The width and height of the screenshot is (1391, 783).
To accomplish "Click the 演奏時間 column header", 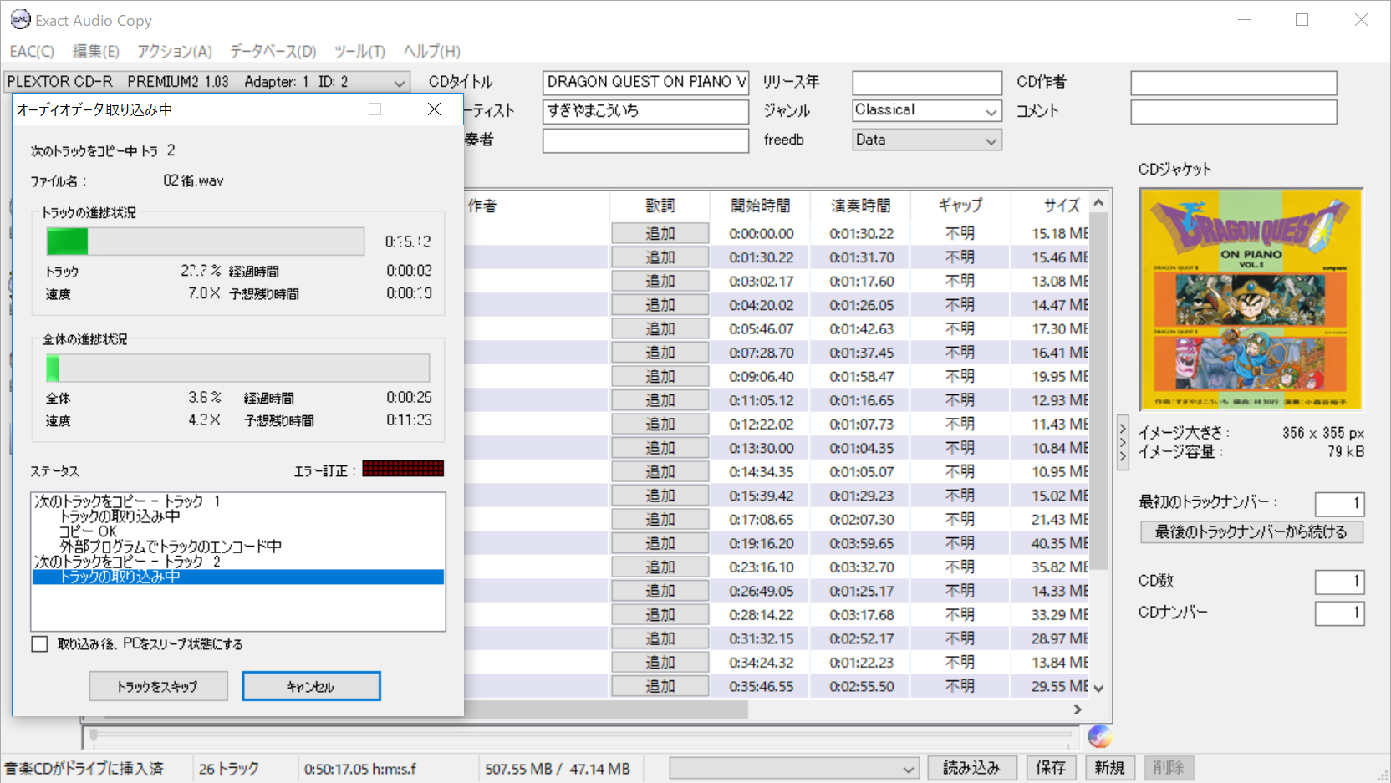I will click(860, 205).
